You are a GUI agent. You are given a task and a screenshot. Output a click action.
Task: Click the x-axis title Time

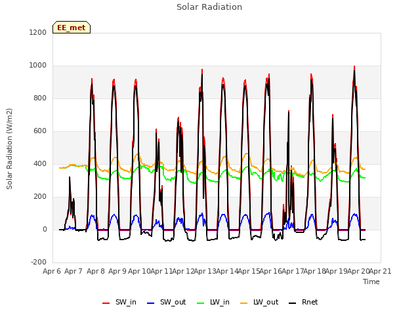pyautogui.click(x=371, y=282)
